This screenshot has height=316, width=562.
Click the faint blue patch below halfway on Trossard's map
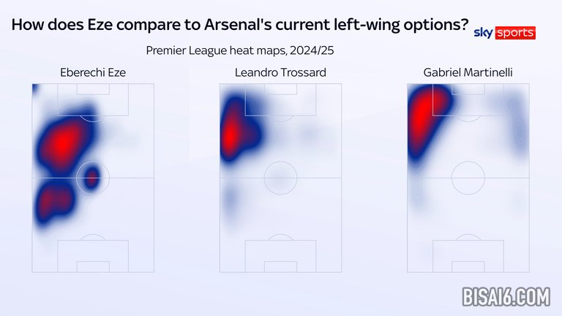pos(231,197)
